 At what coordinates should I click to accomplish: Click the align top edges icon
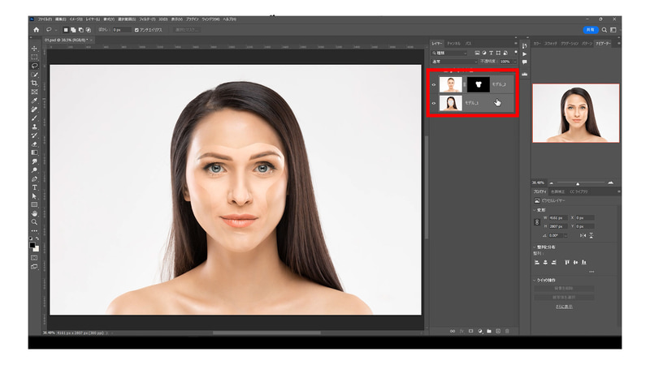567,262
